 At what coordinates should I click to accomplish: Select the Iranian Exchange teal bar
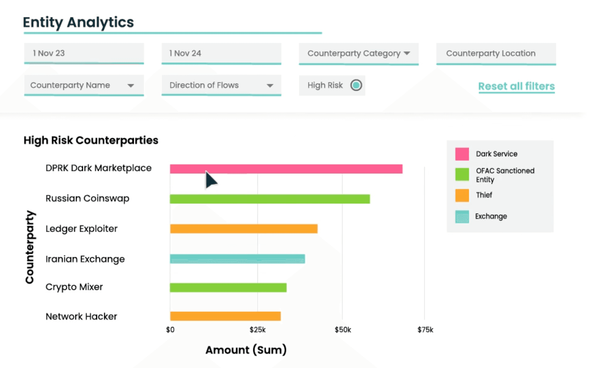pos(237,259)
